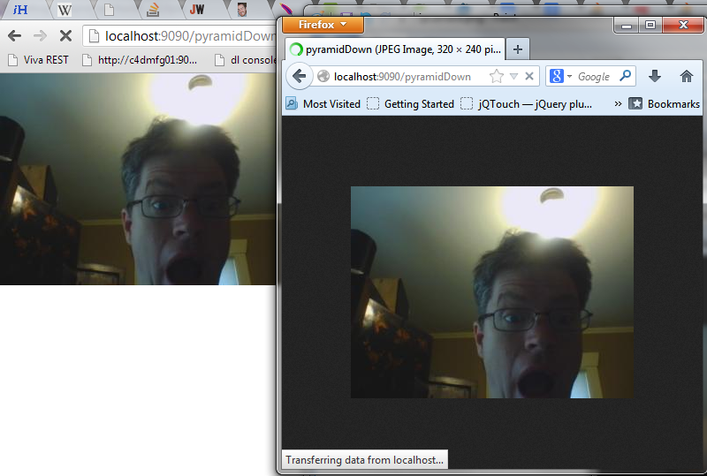Bookmark page with the star icon
This screenshot has width=707, height=476.
click(497, 76)
